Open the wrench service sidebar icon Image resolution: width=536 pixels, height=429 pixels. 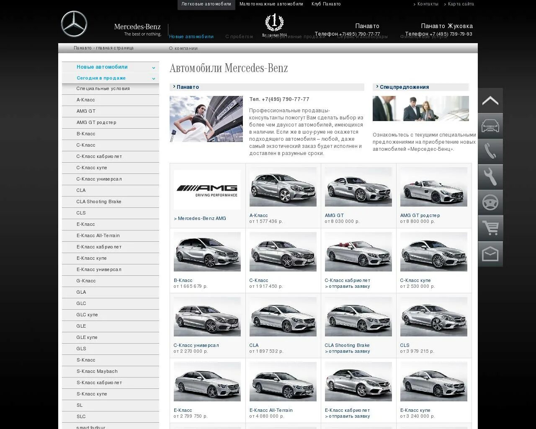[x=490, y=177]
